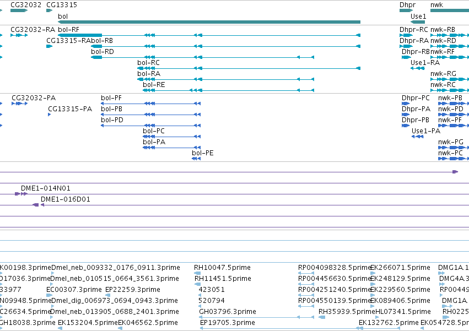Open the RP004098328.5prime label
Viewport: 469px width, 331px height.
[x=335, y=267]
